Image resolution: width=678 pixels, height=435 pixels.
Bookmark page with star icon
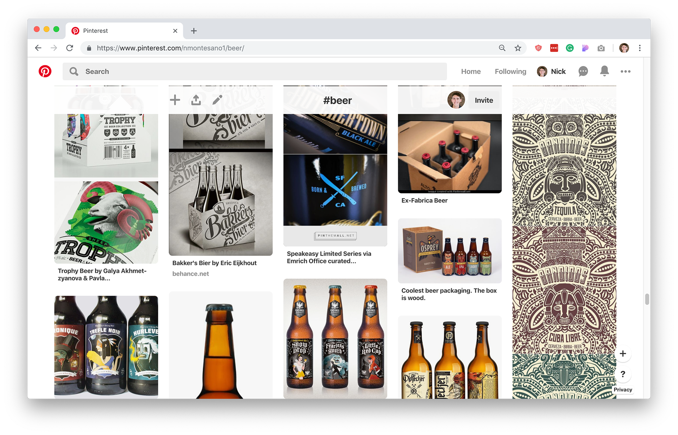518,48
